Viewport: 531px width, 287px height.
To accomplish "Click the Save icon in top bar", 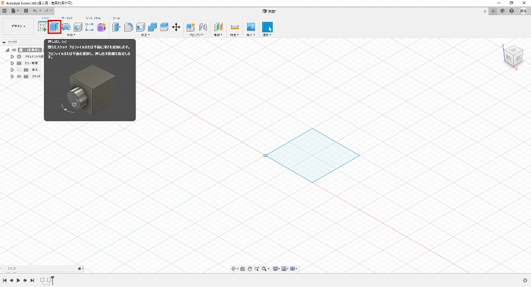I will click(x=25, y=11).
